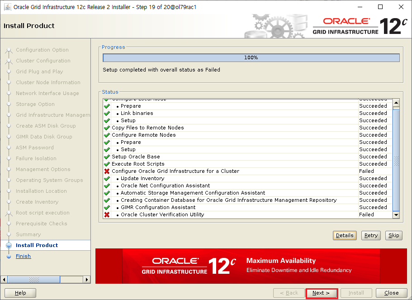Viewport: 412px width, 300px height.
Task: Skip the failed step
Action: pos(393,235)
